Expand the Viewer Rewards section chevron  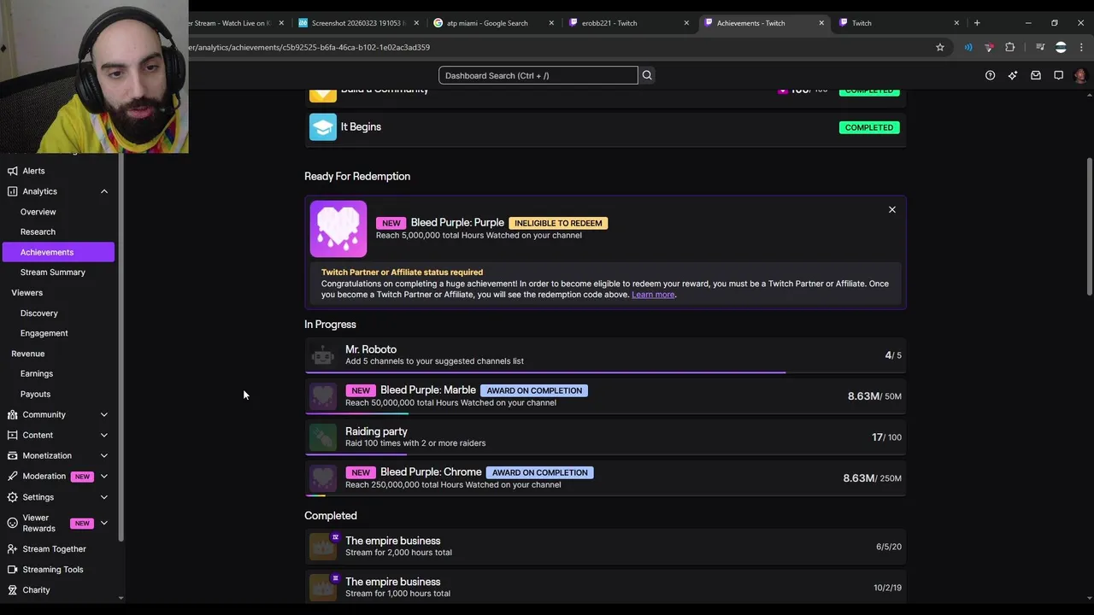pos(104,523)
